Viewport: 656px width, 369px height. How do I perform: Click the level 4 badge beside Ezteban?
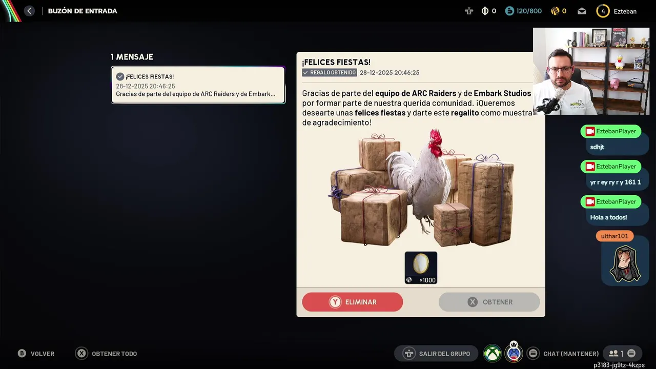click(603, 11)
